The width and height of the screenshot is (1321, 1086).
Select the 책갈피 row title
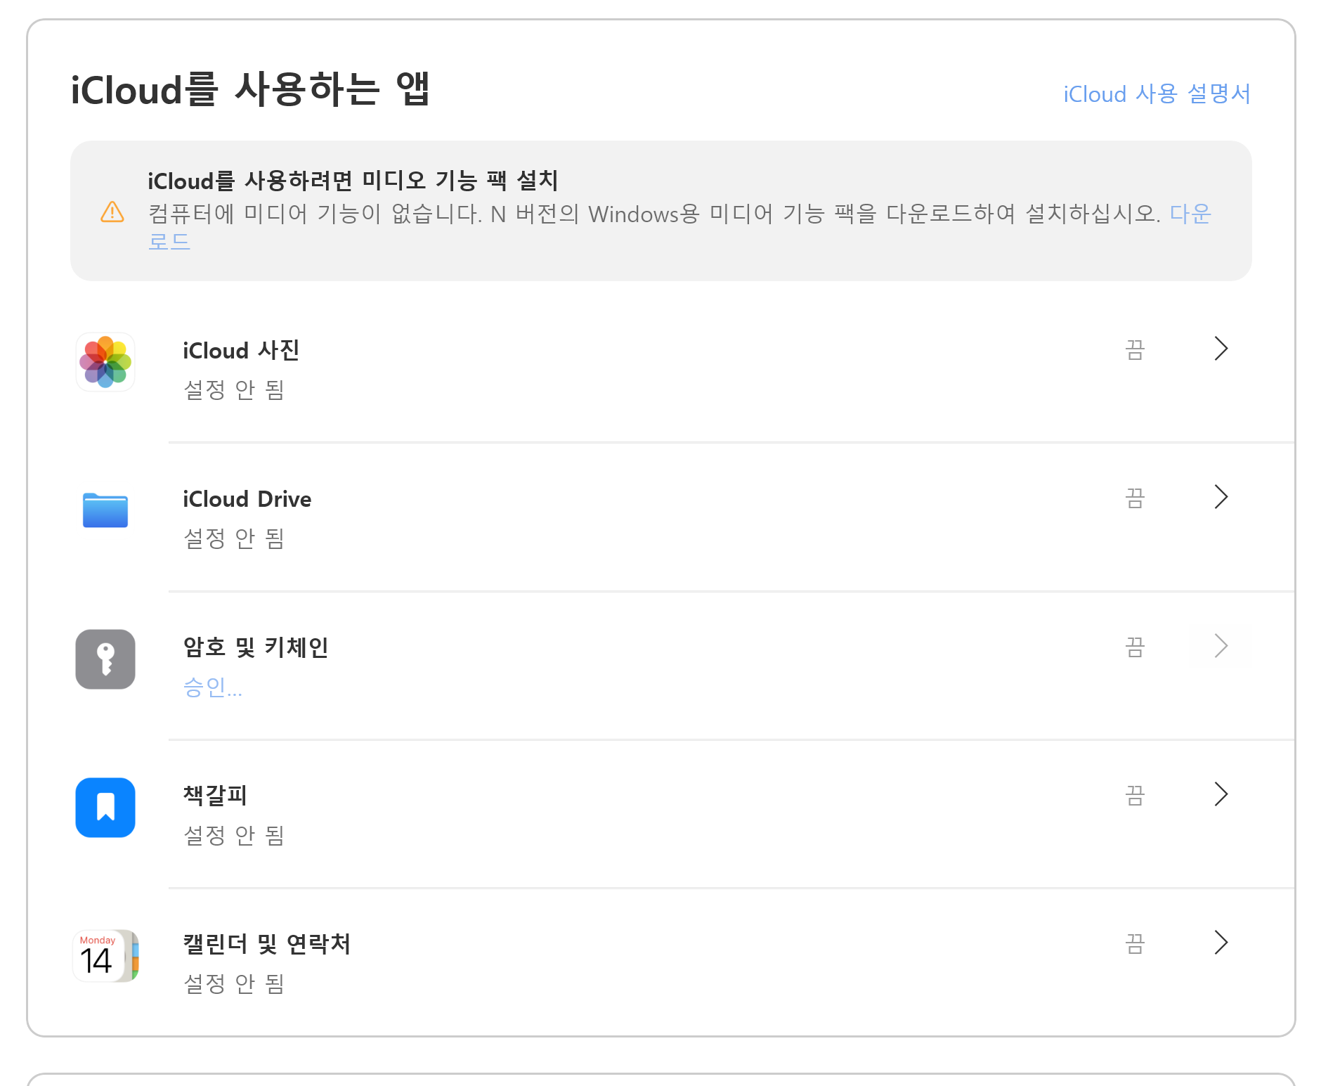click(215, 796)
